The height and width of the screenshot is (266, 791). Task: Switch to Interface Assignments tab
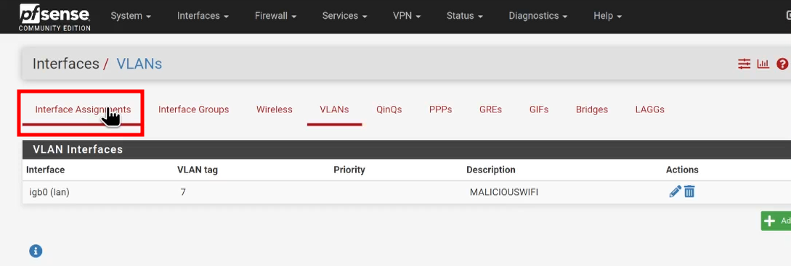pos(83,109)
